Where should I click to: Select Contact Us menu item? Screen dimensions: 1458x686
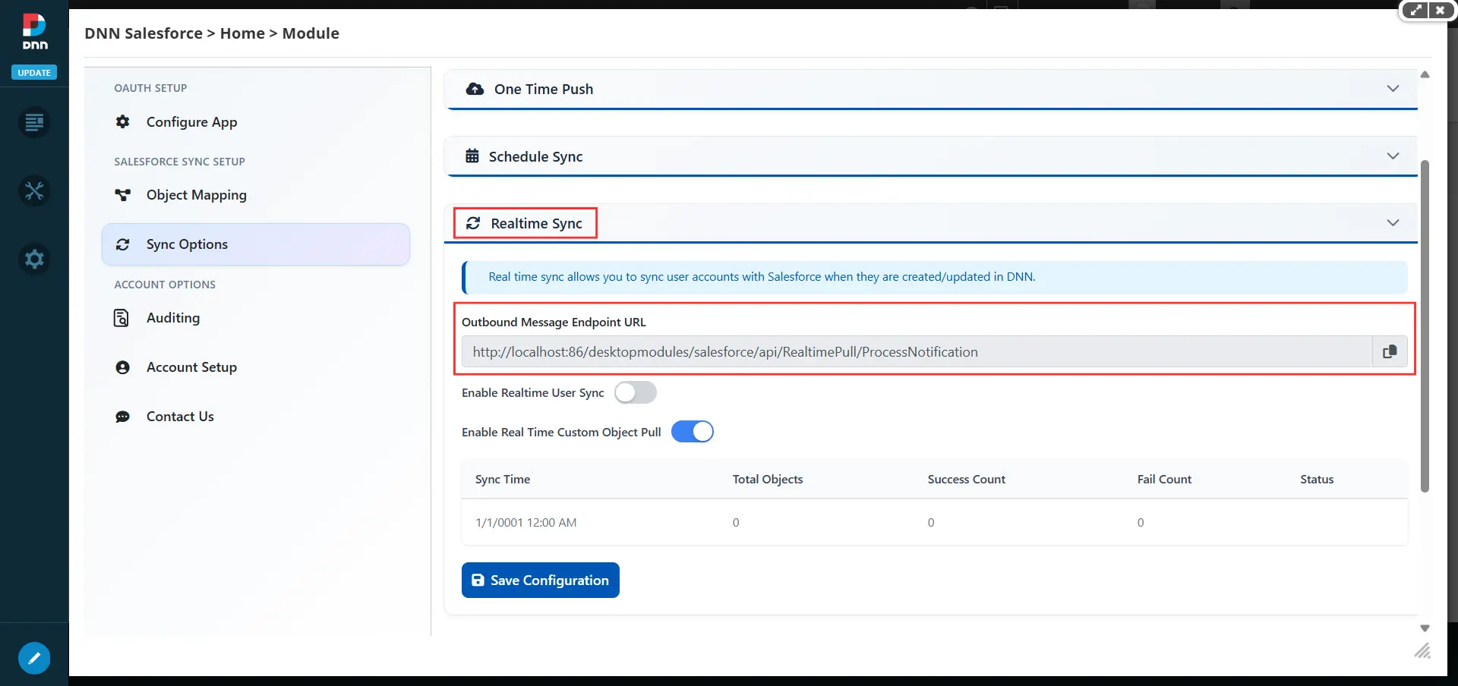point(256,417)
